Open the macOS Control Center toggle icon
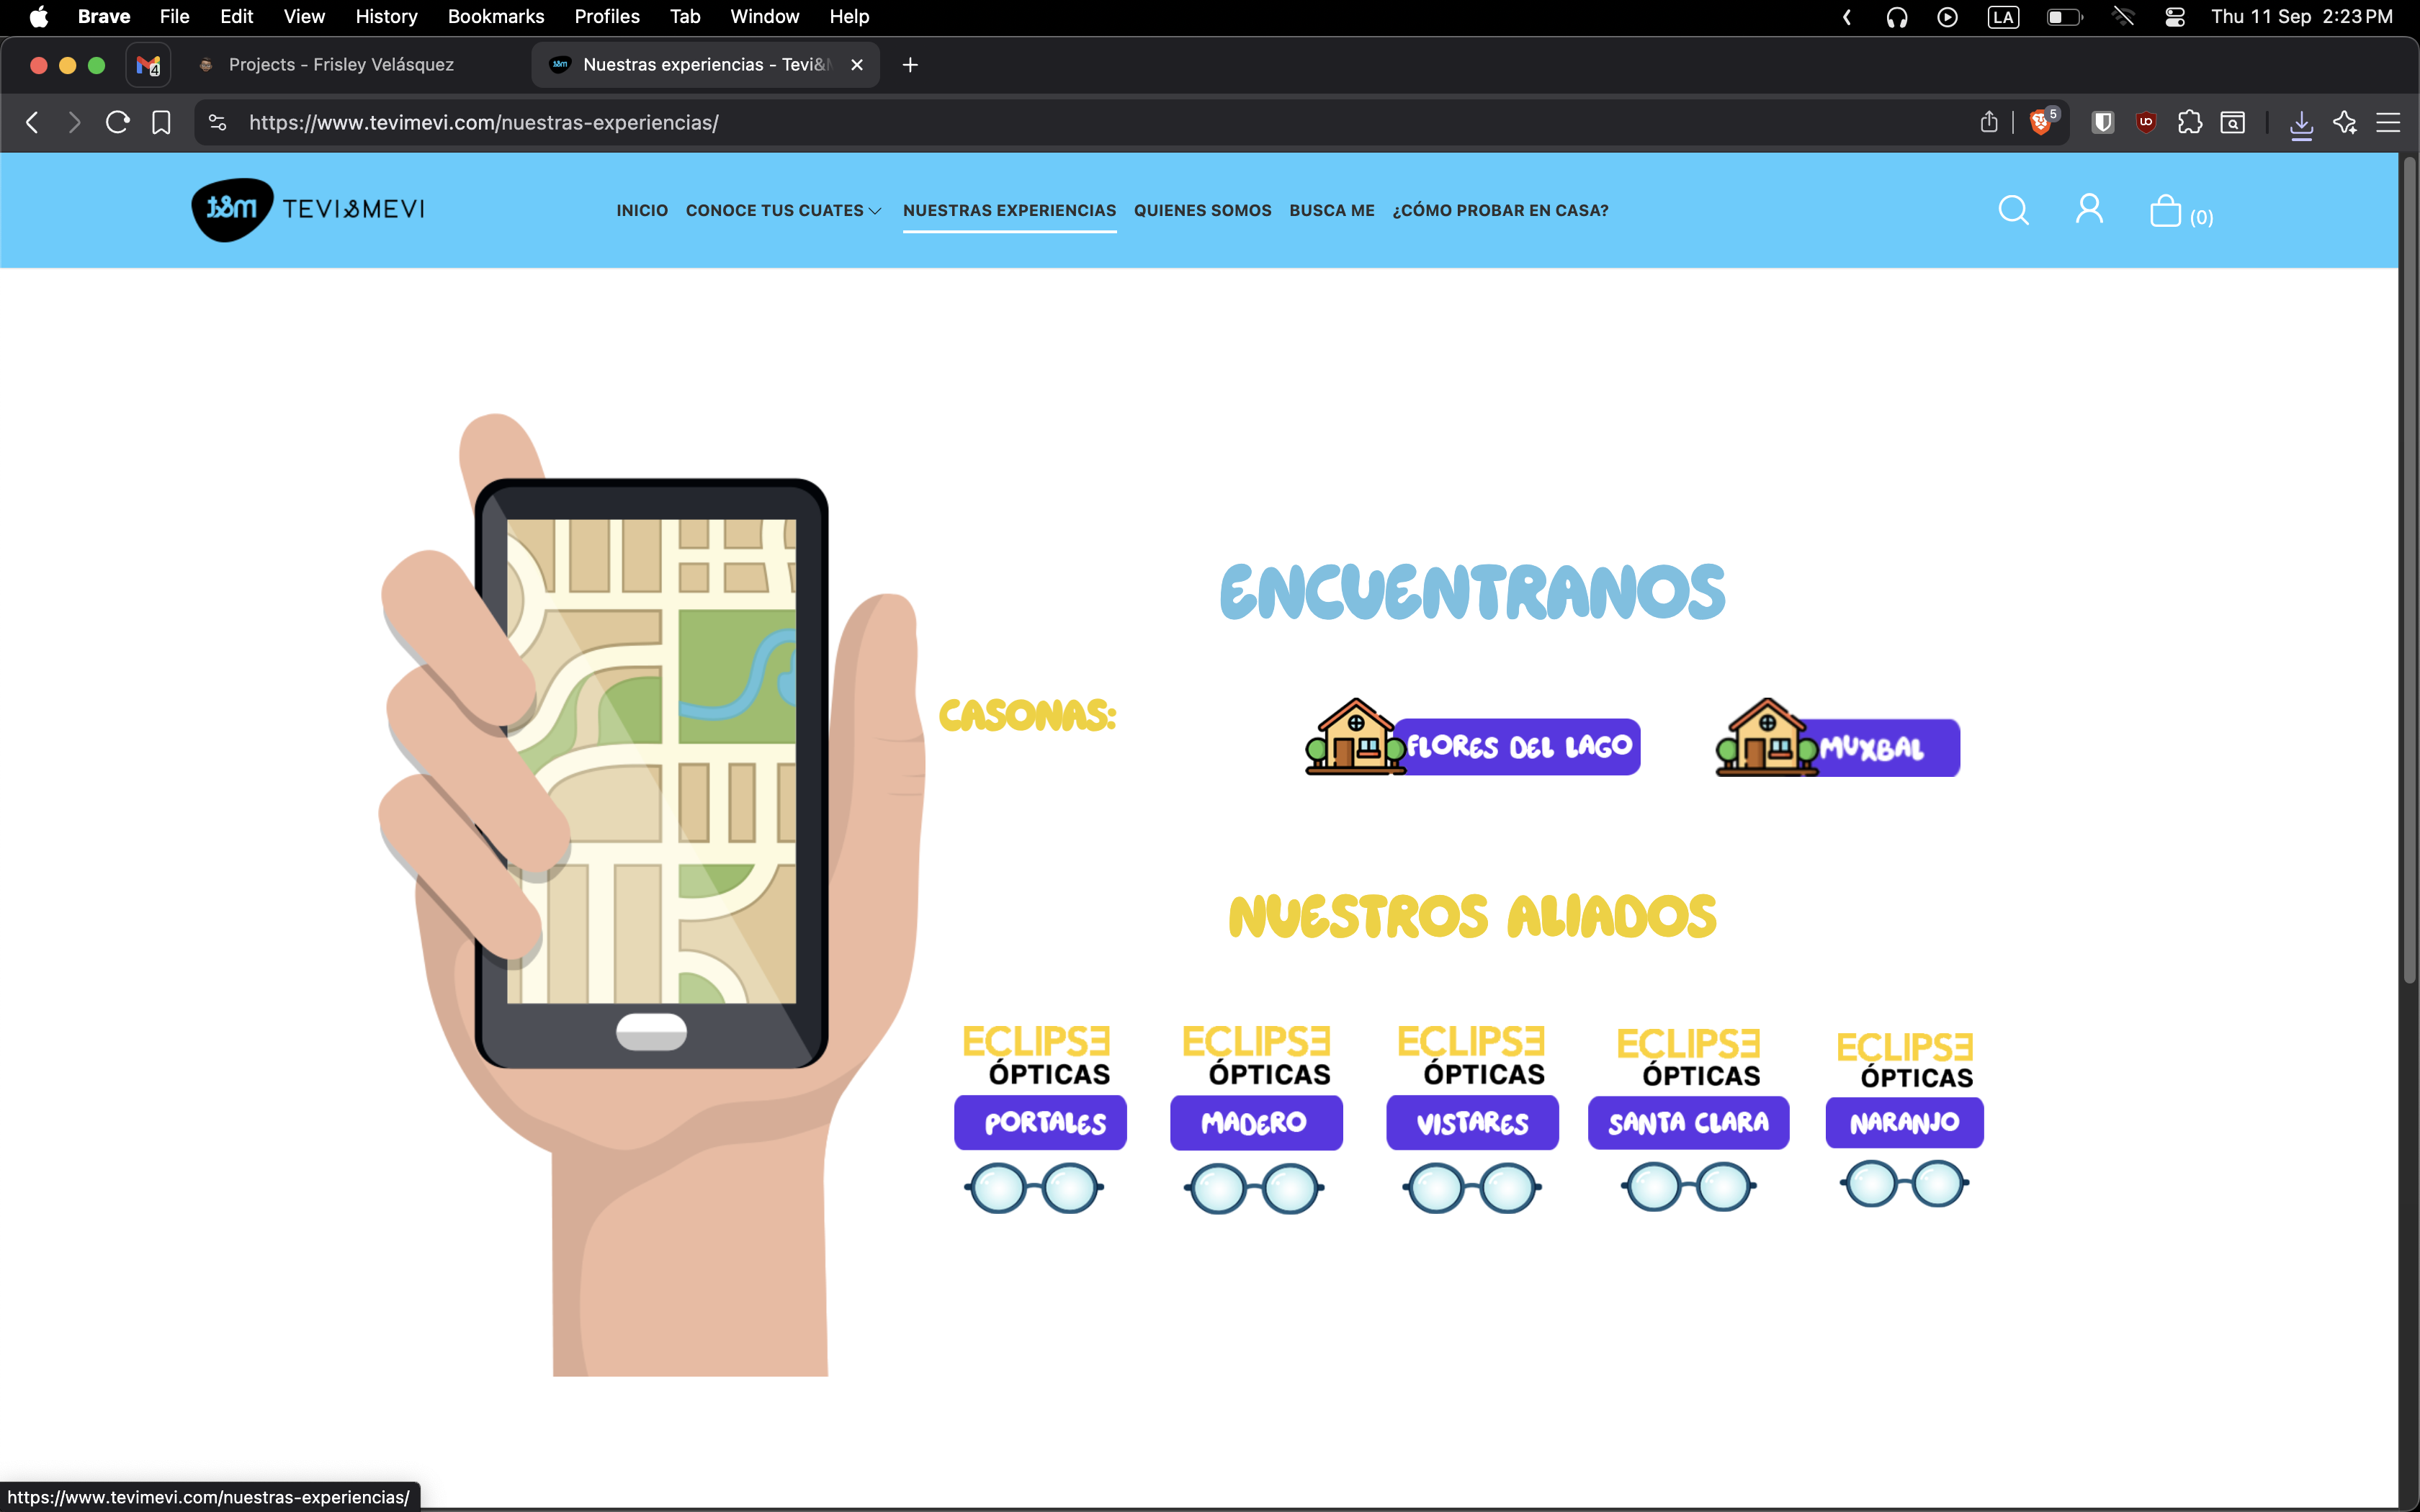Image resolution: width=2420 pixels, height=1512 pixels. point(2174,17)
